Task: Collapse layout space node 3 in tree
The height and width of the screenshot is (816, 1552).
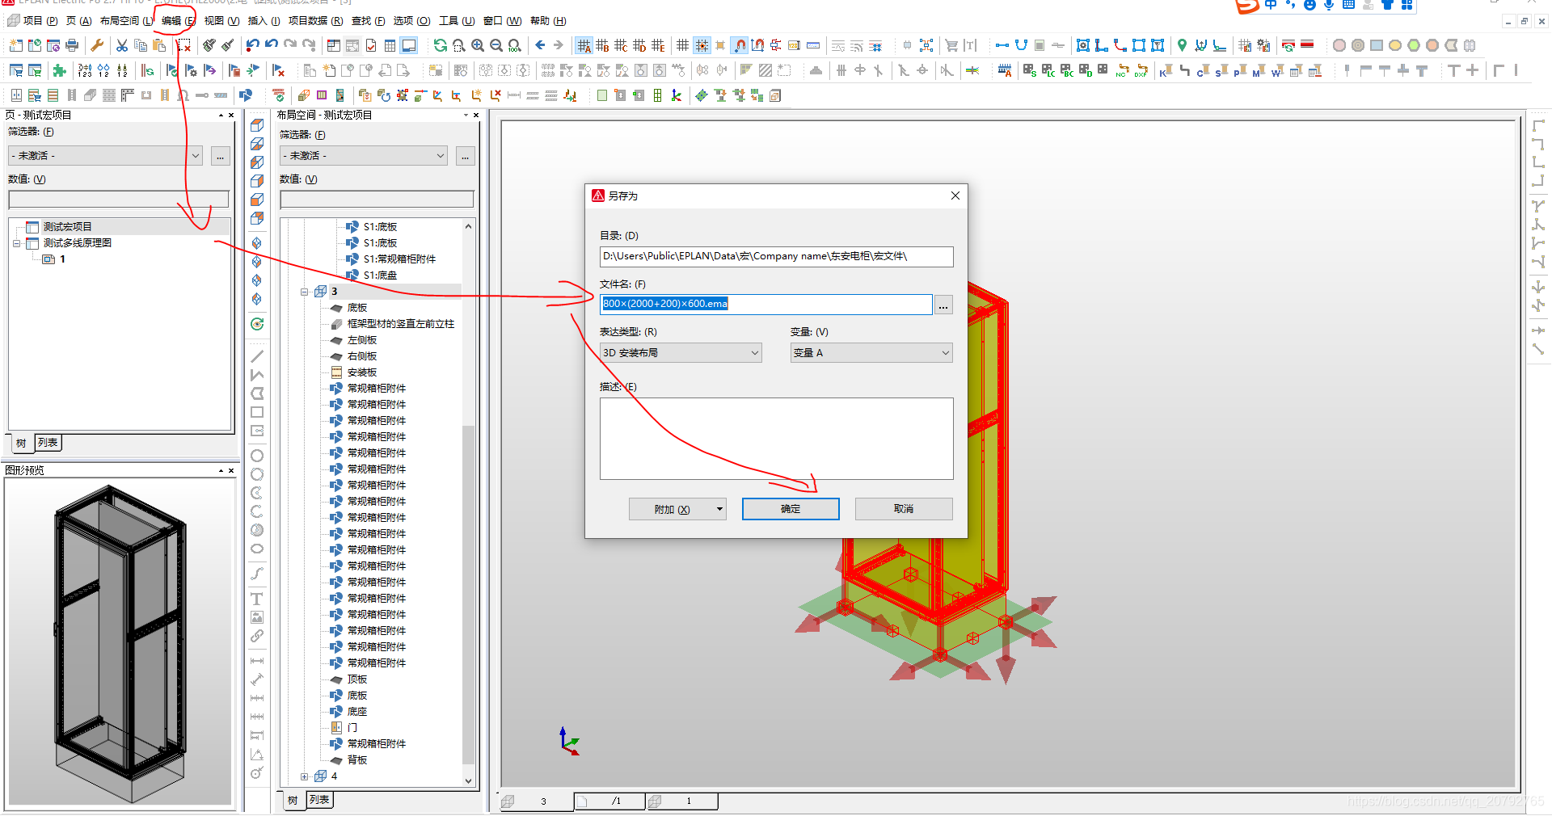Action: 305,292
